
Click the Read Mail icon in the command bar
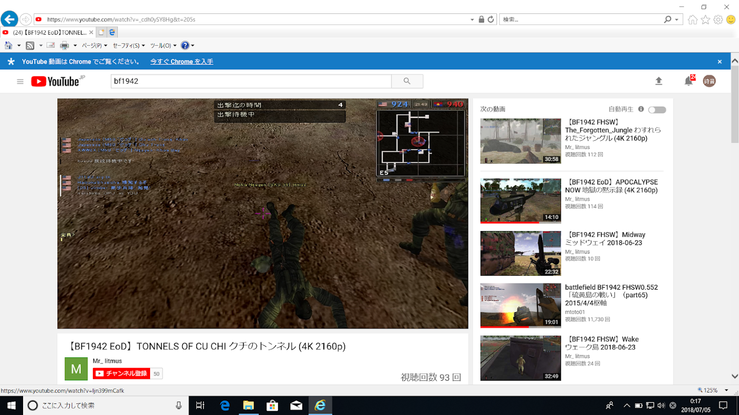pyautogui.click(x=51, y=46)
